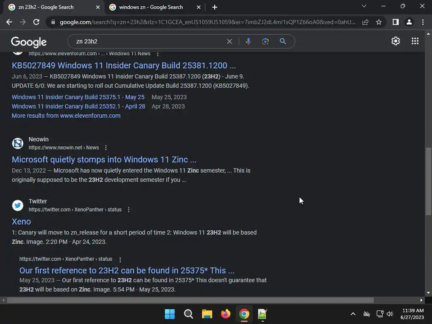Open options for second Twitter result
This screenshot has width=432, height=324.
[x=120, y=259]
